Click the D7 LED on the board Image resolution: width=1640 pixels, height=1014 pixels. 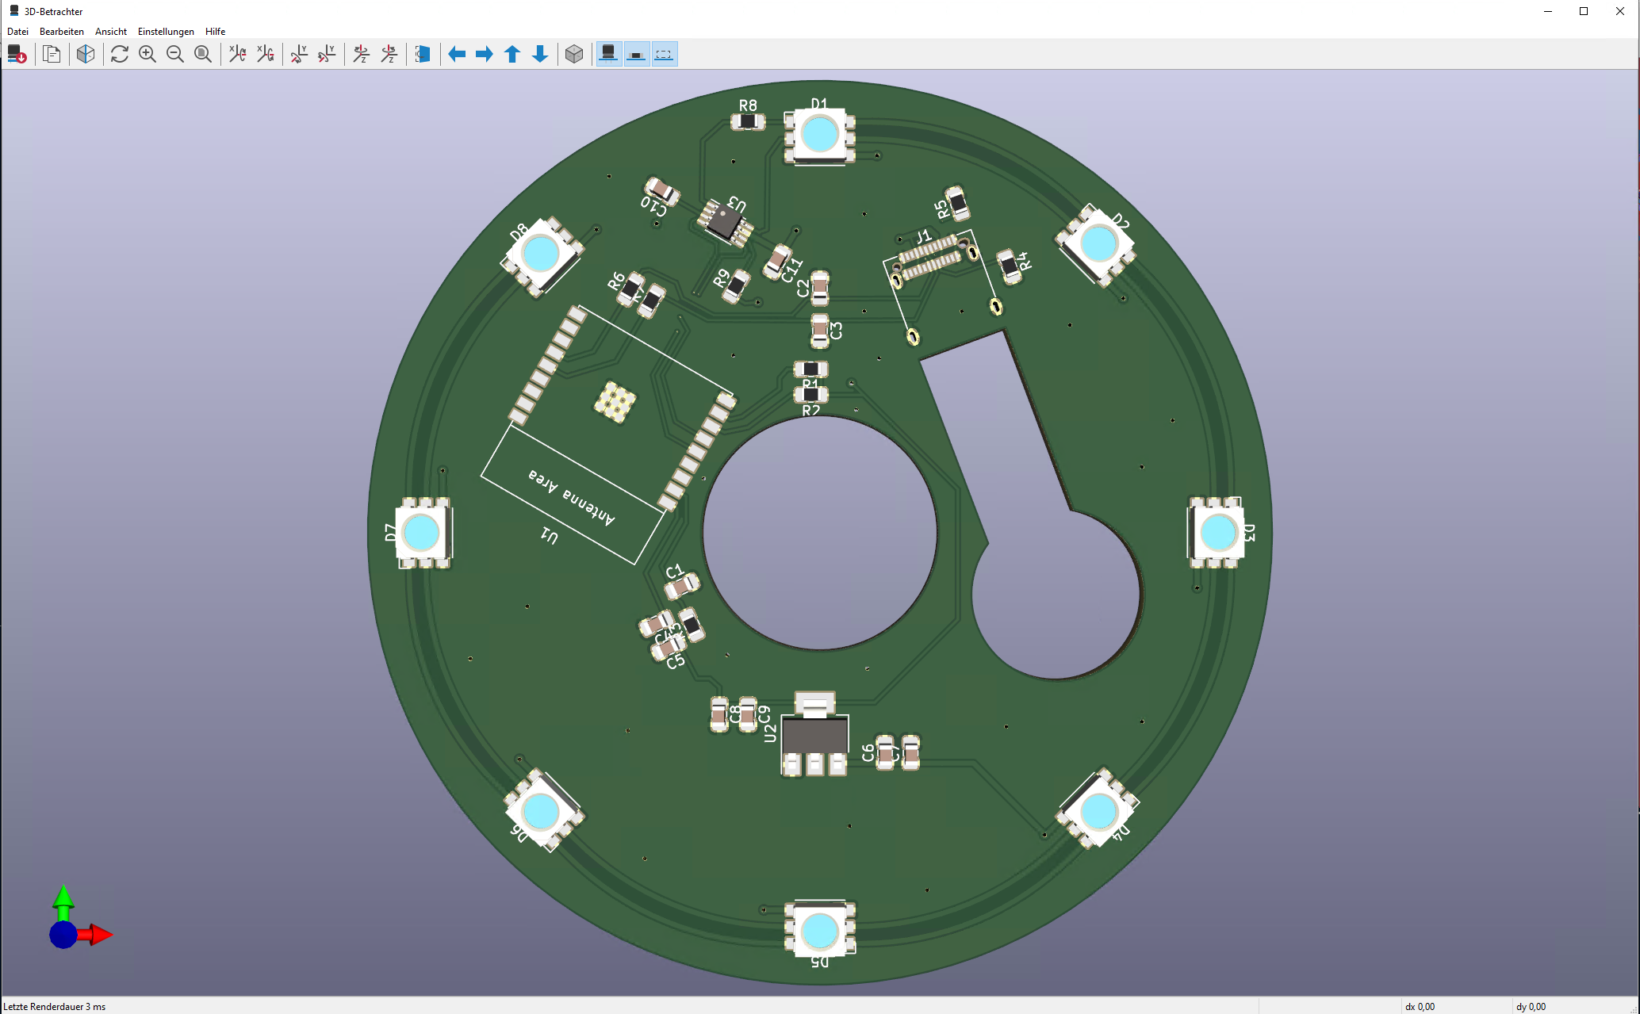(423, 533)
